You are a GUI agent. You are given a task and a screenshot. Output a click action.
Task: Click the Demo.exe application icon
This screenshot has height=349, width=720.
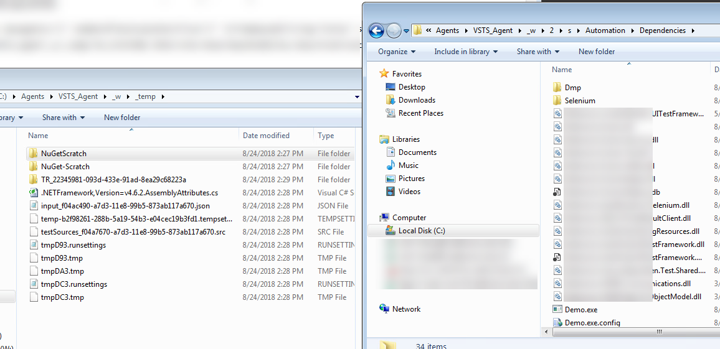tap(557, 310)
